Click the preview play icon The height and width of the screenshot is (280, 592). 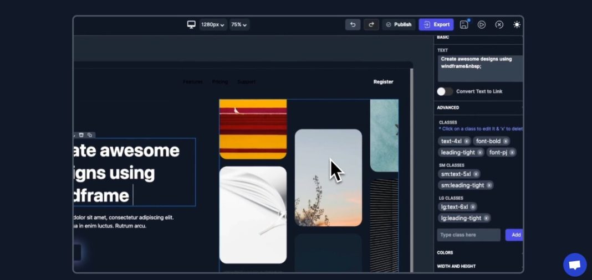point(481,24)
